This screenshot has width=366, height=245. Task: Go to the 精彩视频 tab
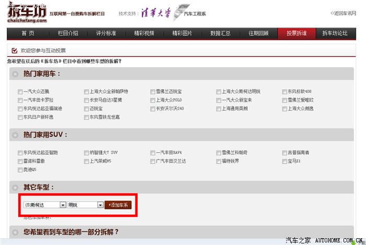coord(144,33)
